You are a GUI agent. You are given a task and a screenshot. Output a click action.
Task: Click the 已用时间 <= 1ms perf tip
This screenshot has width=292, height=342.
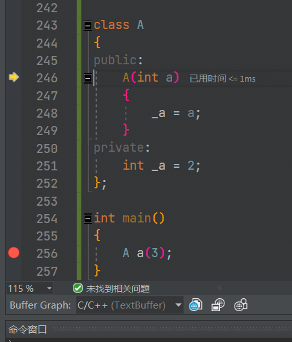point(222,78)
